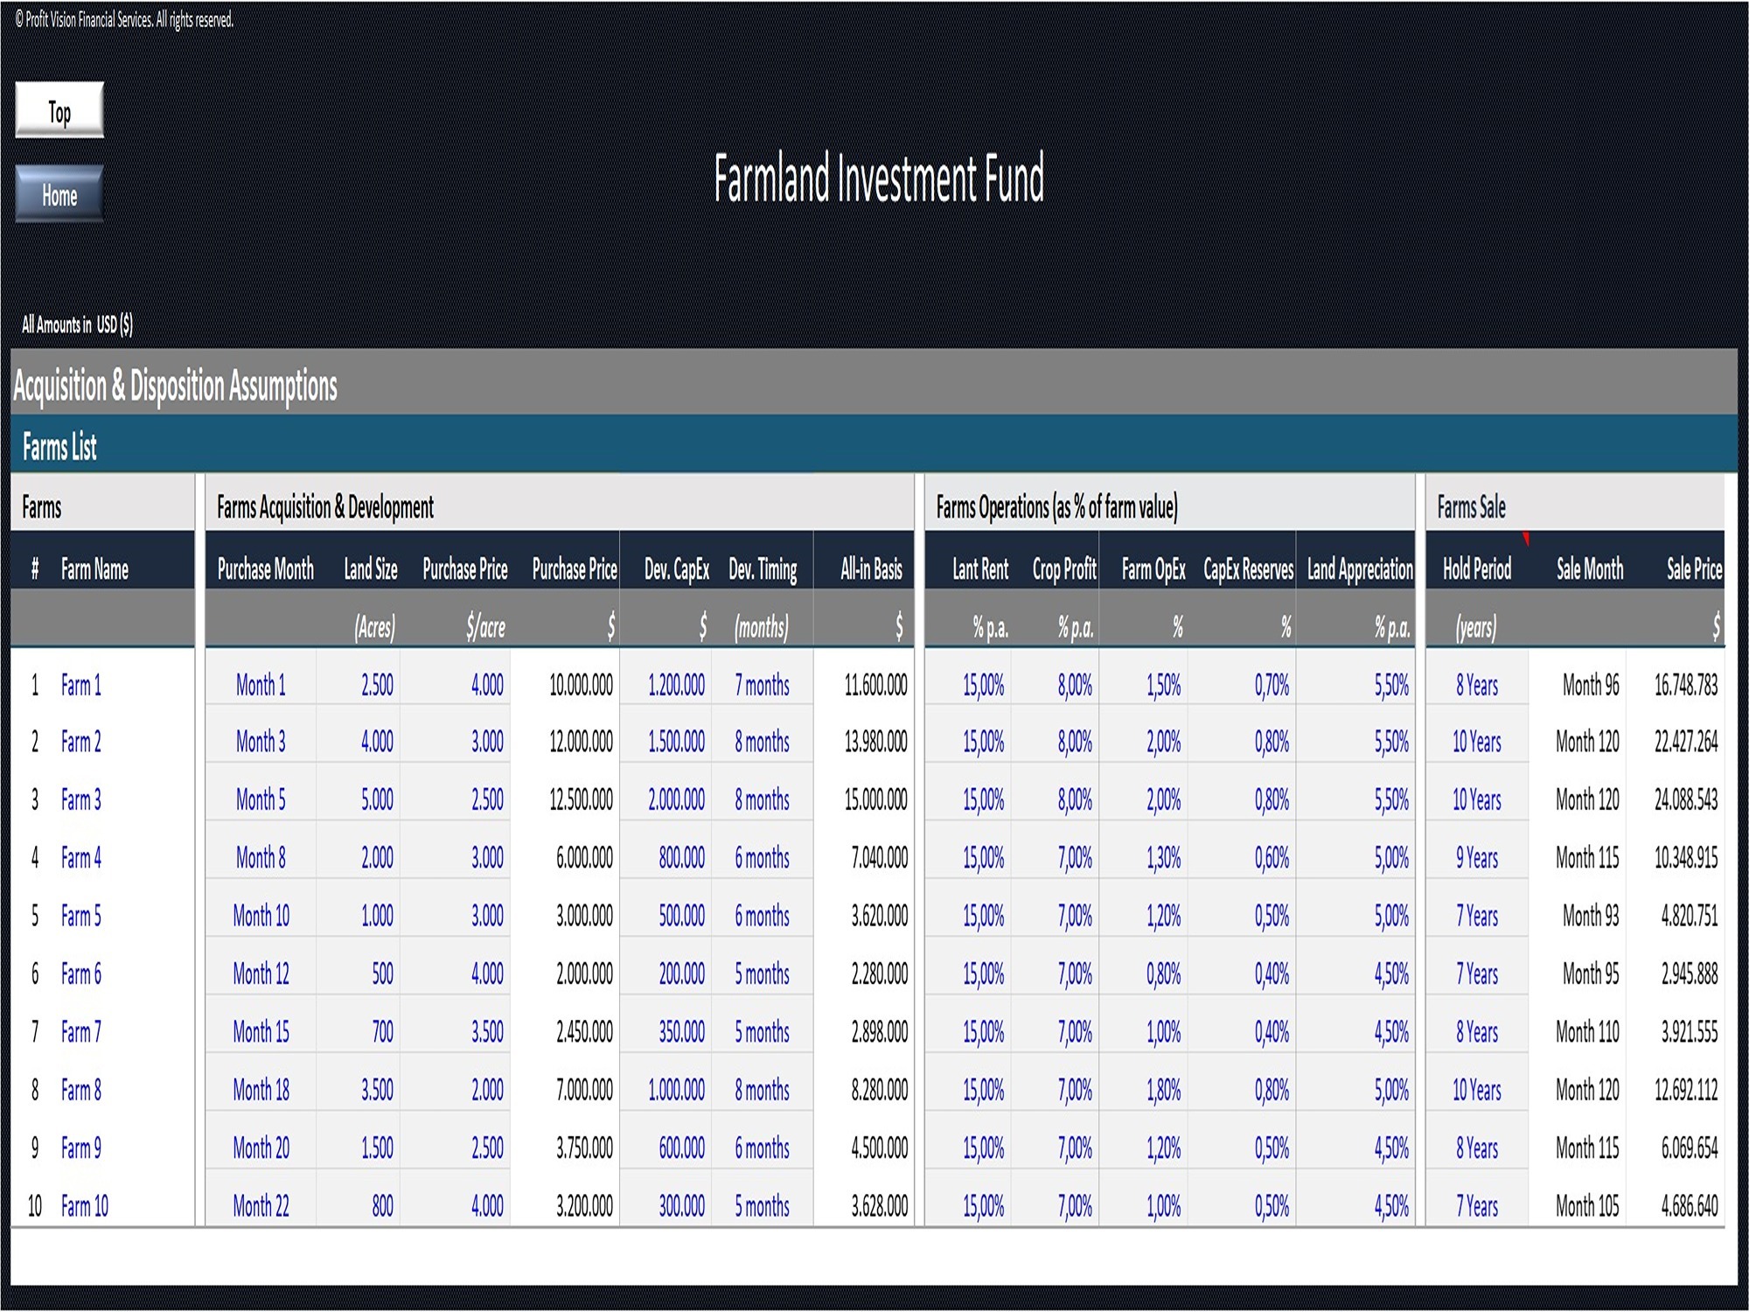Click Farm 1 dev timing '7 months'
The width and height of the screenshot is (1749, 1312).
[x=762, y=685]
